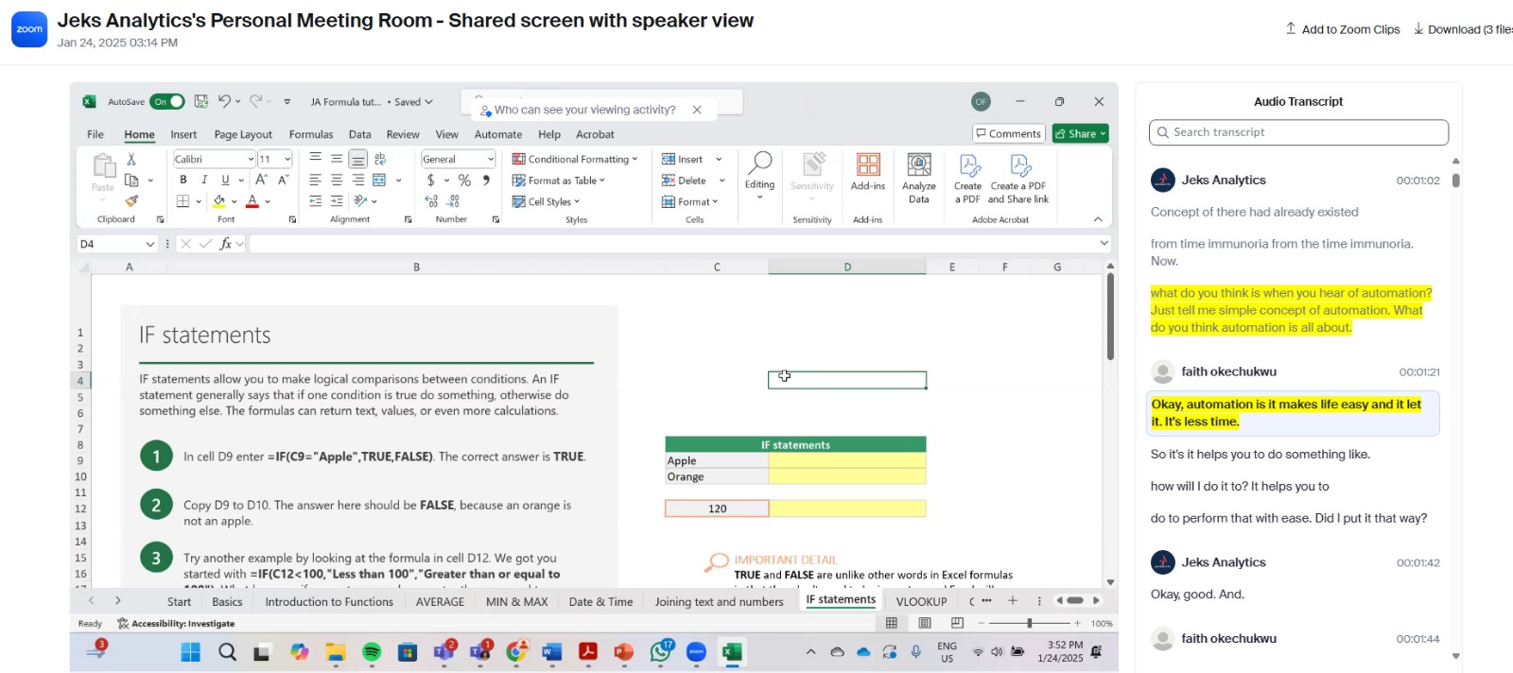Screen dimensions: 1513x673
Task: Toggle Bold formatting button
Action: tap(183, 180)
